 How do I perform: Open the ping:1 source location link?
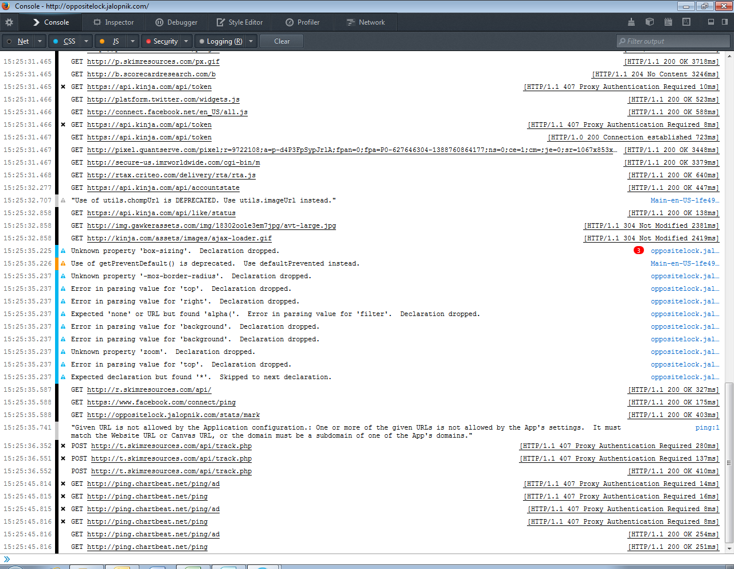coord(707,427)
